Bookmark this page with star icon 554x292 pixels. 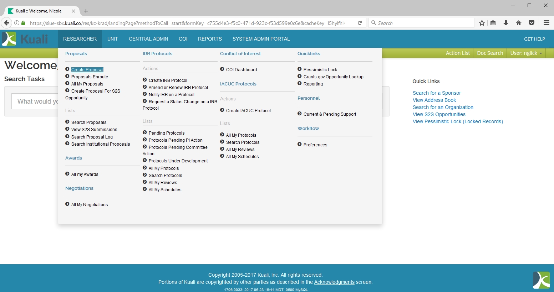coord(482,23)
